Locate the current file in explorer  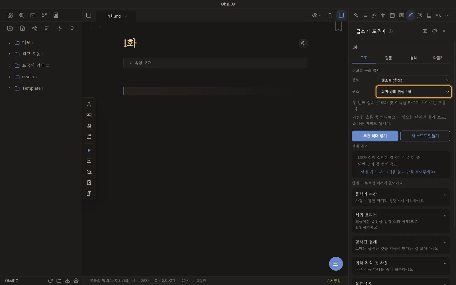60,28
